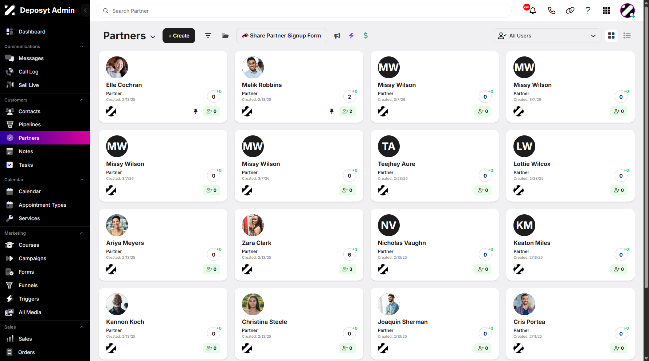This screenshot has width=649, height=361.
Task: Open Lottie Wilcox partner name
Action: pyautogui.click(x=532, y=164)
